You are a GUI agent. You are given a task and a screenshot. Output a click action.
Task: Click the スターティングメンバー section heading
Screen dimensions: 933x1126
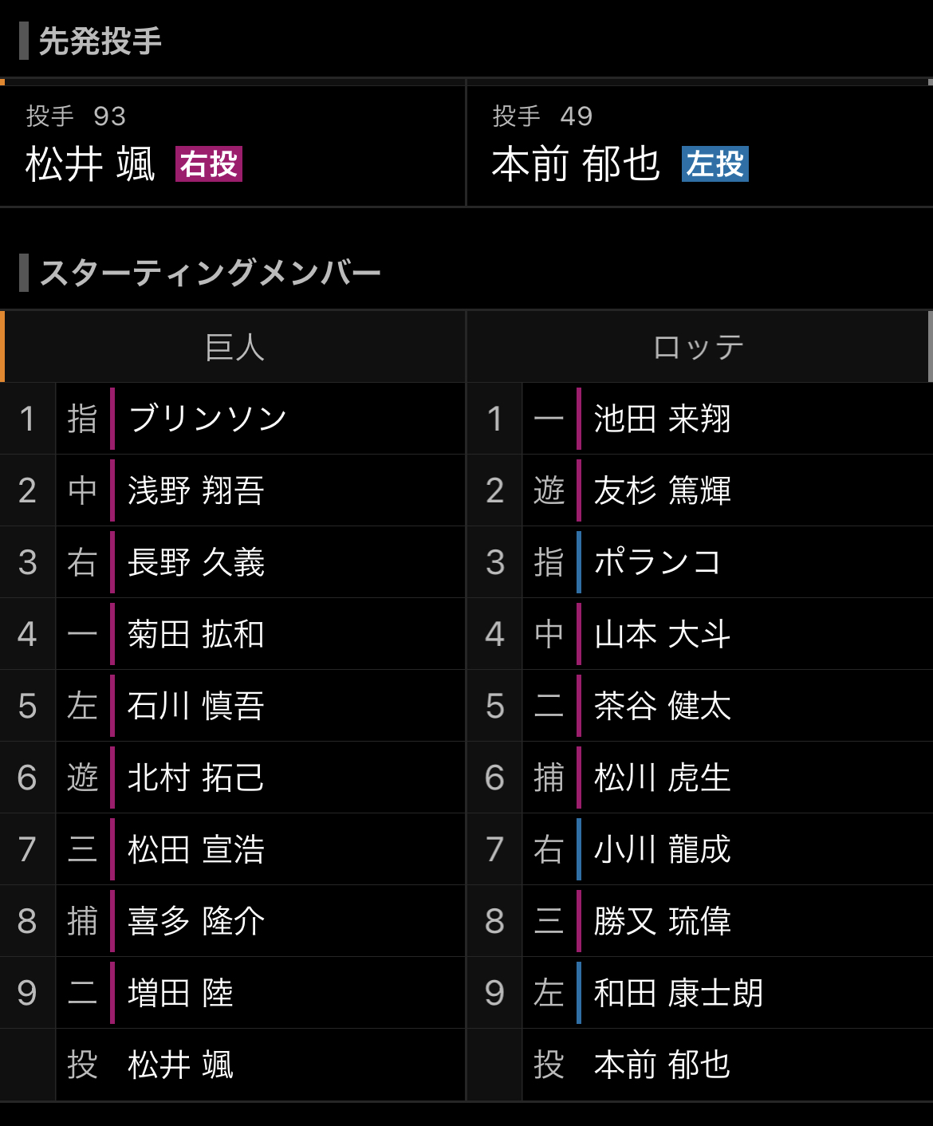[211, 273]
